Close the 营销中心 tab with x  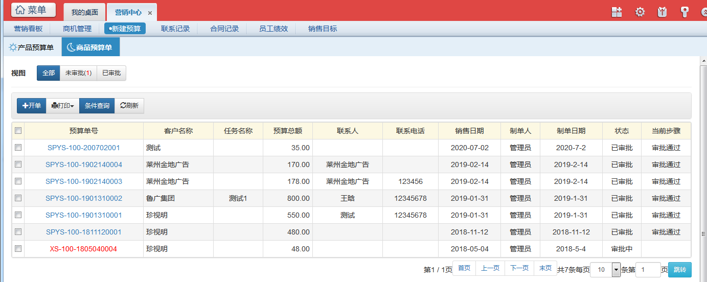point(150,13)
